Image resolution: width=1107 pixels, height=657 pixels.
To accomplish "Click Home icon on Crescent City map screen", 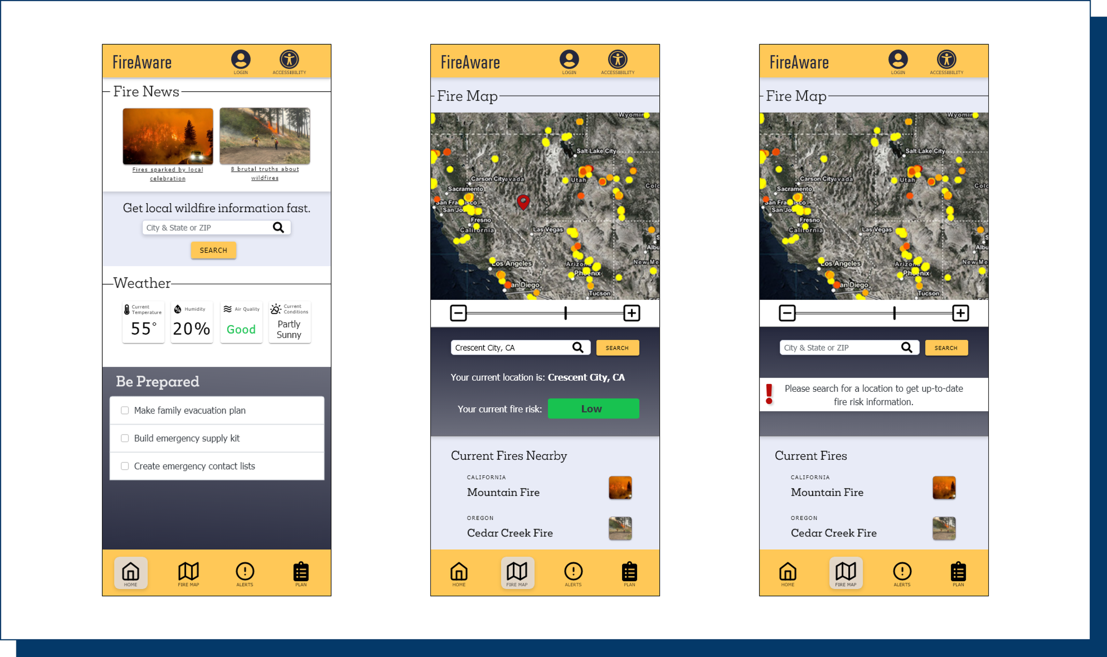I will point(459,572).
